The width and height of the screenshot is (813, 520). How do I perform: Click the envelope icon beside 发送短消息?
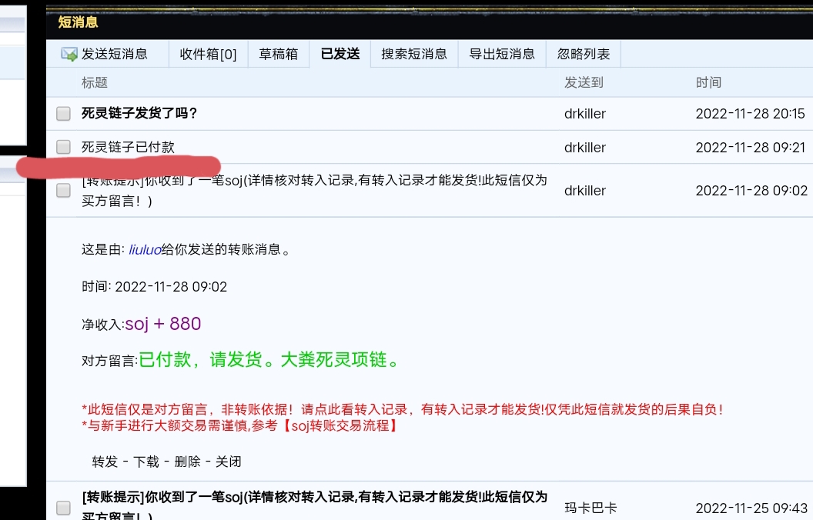point(69,54)
